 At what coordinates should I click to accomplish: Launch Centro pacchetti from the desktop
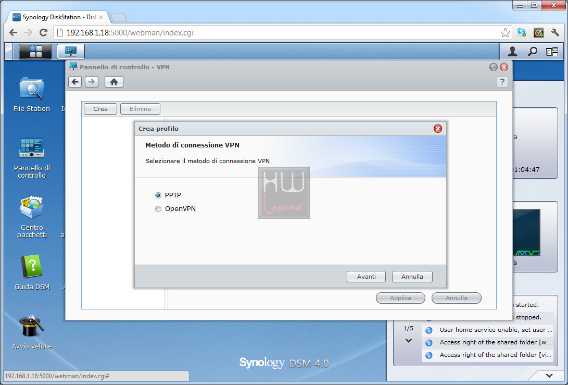pyautogui.click(x=32, y=217)
